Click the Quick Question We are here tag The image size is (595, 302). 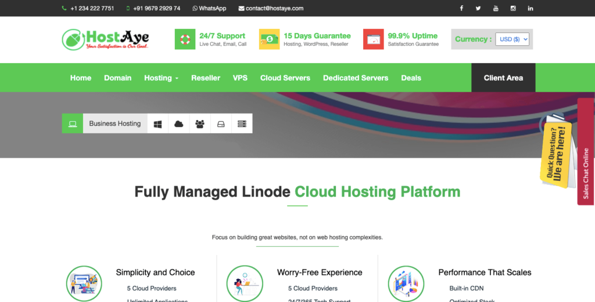pos(556,154)
